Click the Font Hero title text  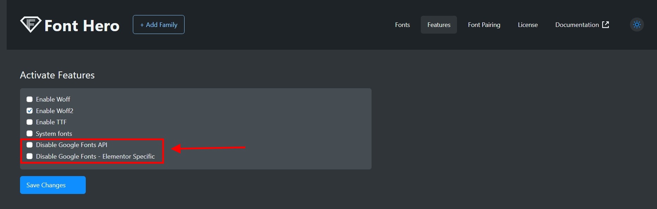point(82,26)
